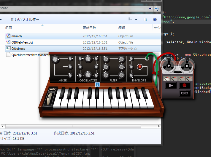Click the Object File type cell of main.obj
Viewport: 211px width, 157px height.
click(126, 36)
